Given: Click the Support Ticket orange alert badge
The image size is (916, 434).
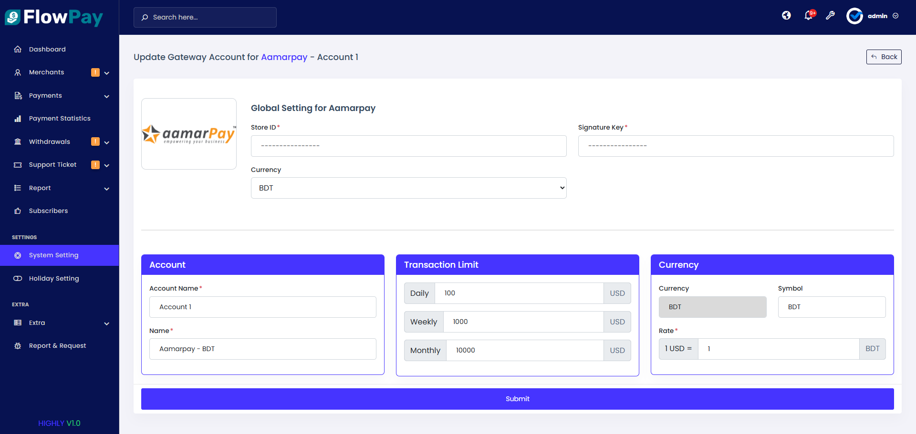Looking at the screenshot, I should [95, 165].
